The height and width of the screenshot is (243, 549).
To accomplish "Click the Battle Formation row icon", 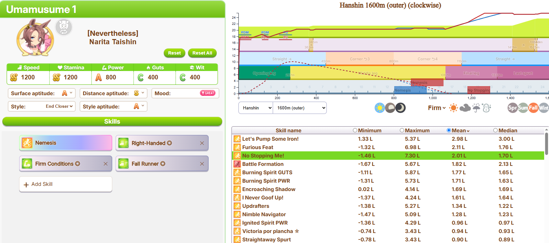I will tap(237, 164).
